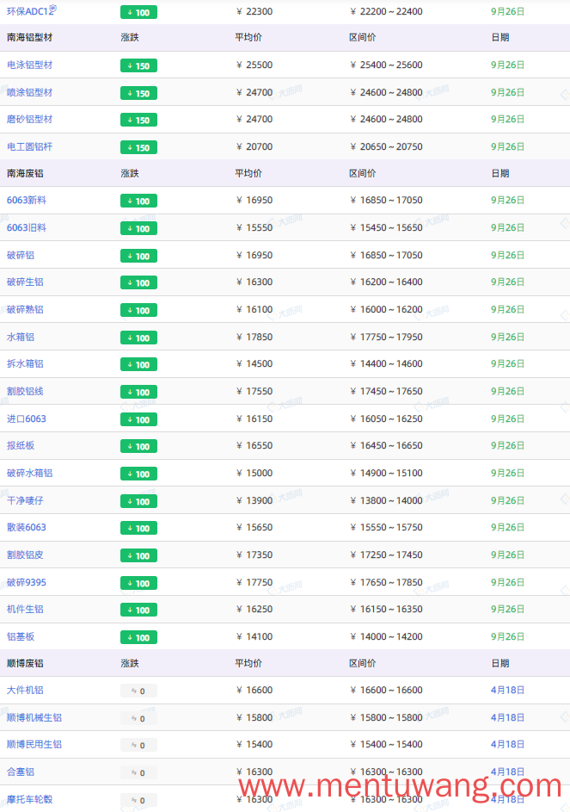Click the grey 0 change badge for 顺博民用生铝

click(138, 745)
